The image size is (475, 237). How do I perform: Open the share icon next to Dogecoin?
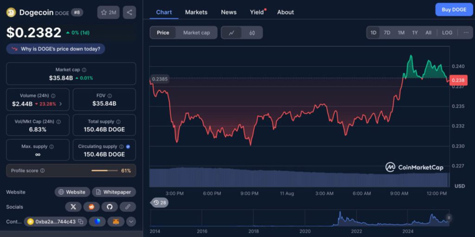pyautogui.click(x=129, y=12)
